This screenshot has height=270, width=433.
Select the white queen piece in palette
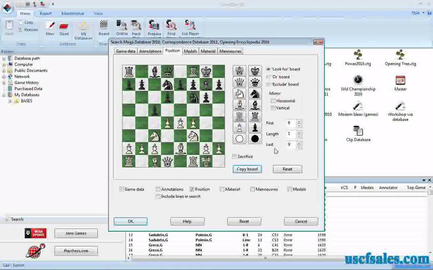[239, 82]
